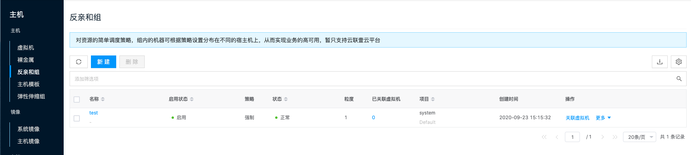Sort by 启用状态 column arrows
Screen dimensions: 691x155
tap(192, 99)
